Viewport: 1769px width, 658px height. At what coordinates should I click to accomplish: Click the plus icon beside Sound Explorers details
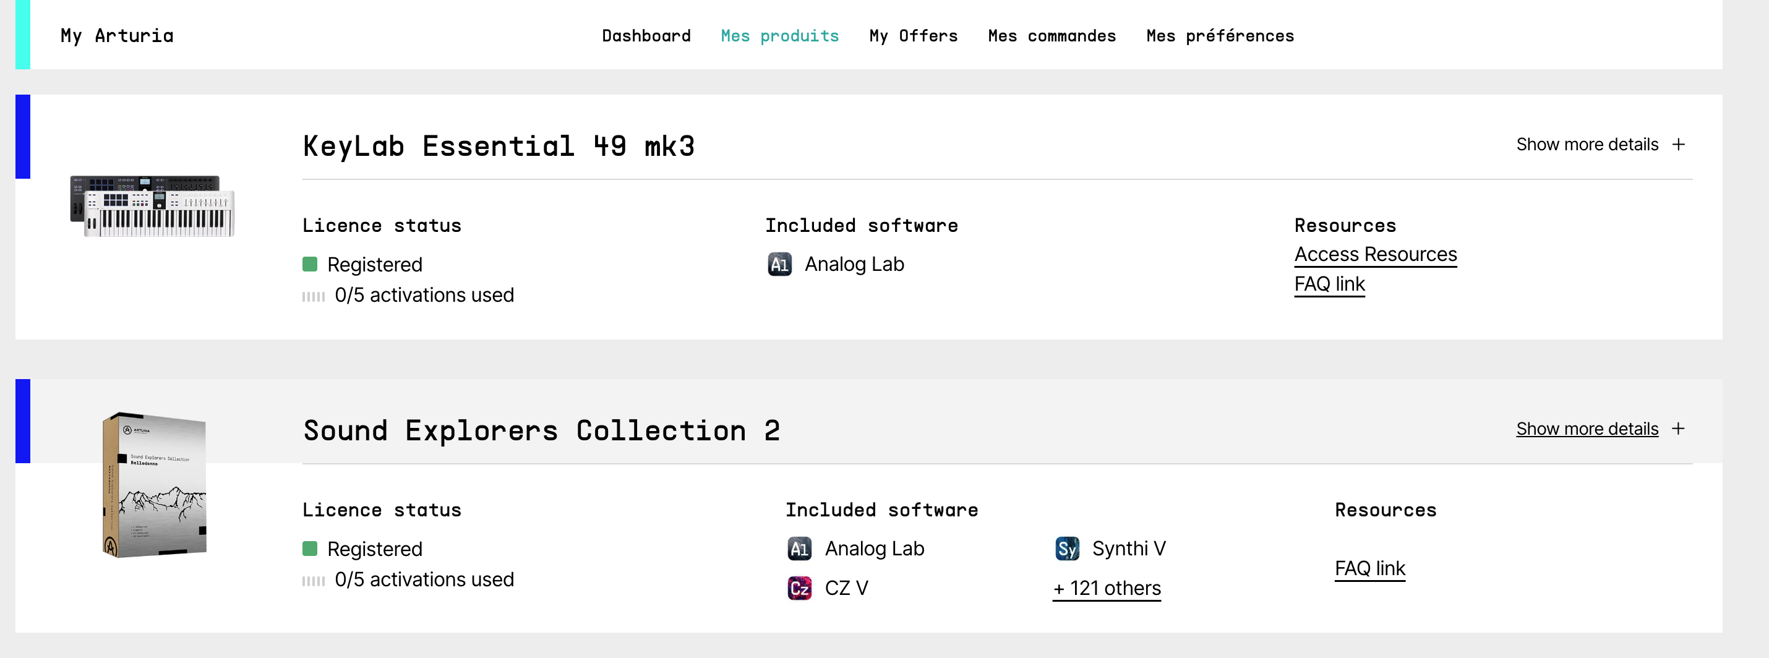(x=1678, y=429)
